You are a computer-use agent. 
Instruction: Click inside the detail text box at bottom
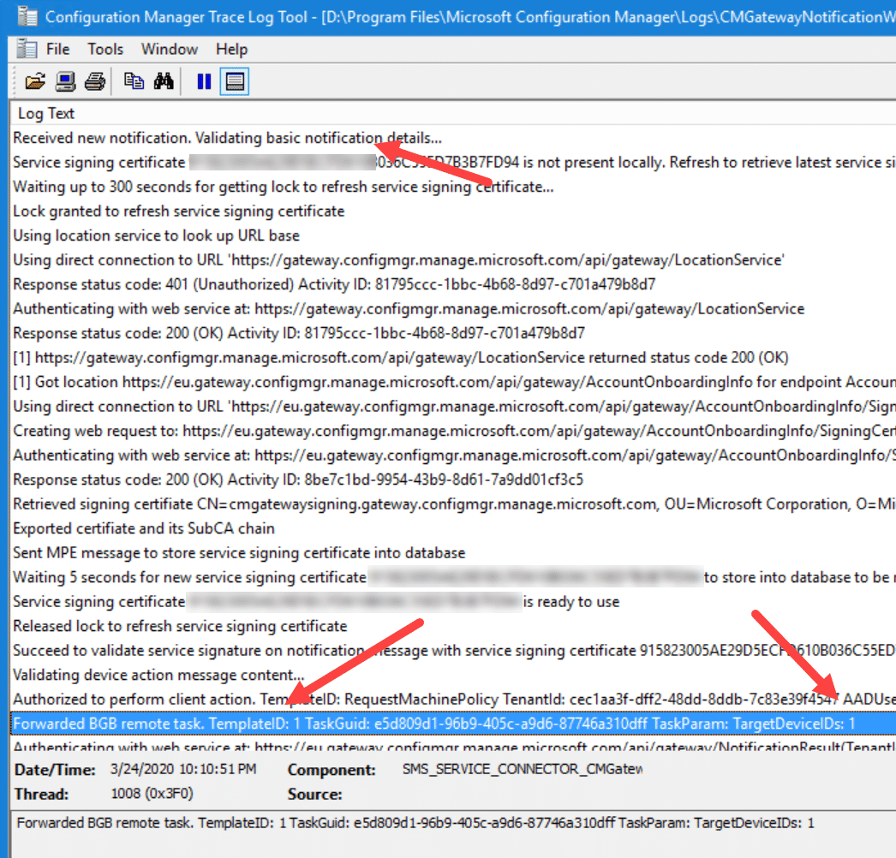point(454,833)
